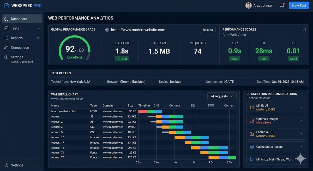Expand the Minify JS chevron arrow
Viewport: 313px width, 171px height.
tap(301, 107)
